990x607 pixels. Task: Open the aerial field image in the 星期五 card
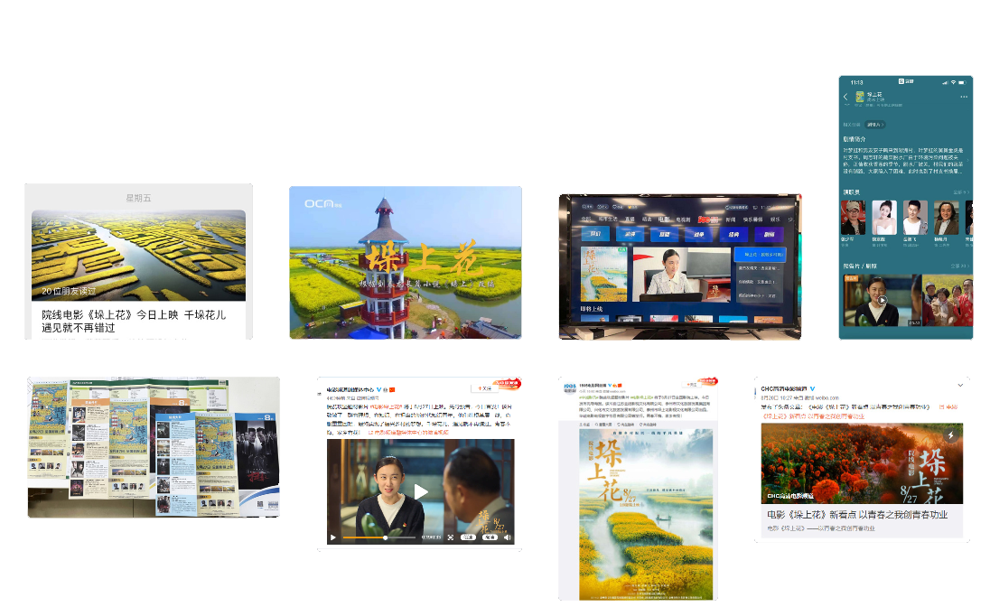(139, 256)
